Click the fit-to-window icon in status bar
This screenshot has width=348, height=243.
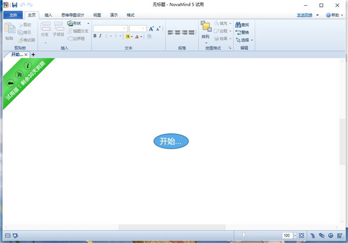pos(302,235)
